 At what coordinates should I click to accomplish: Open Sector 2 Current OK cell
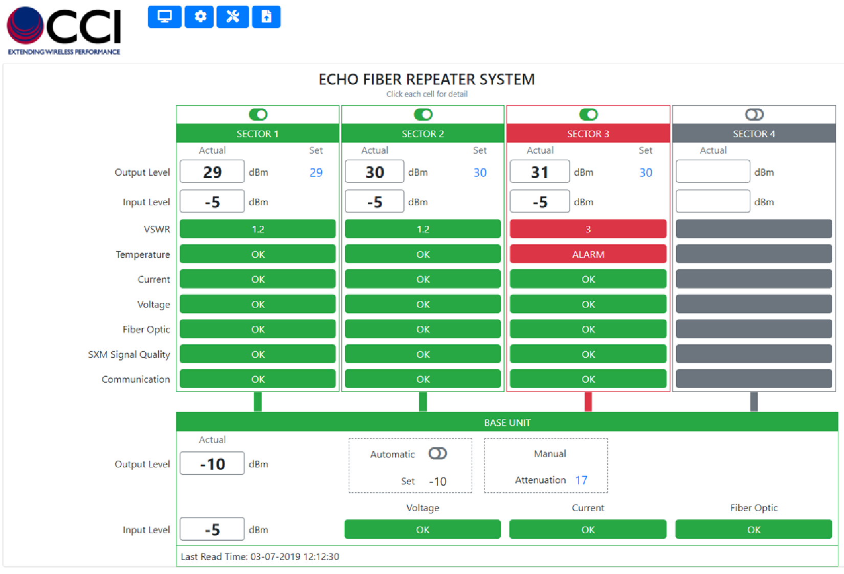(423, 279)
